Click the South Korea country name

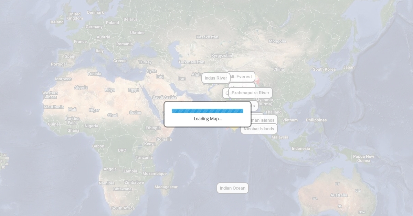click(324, 69)
